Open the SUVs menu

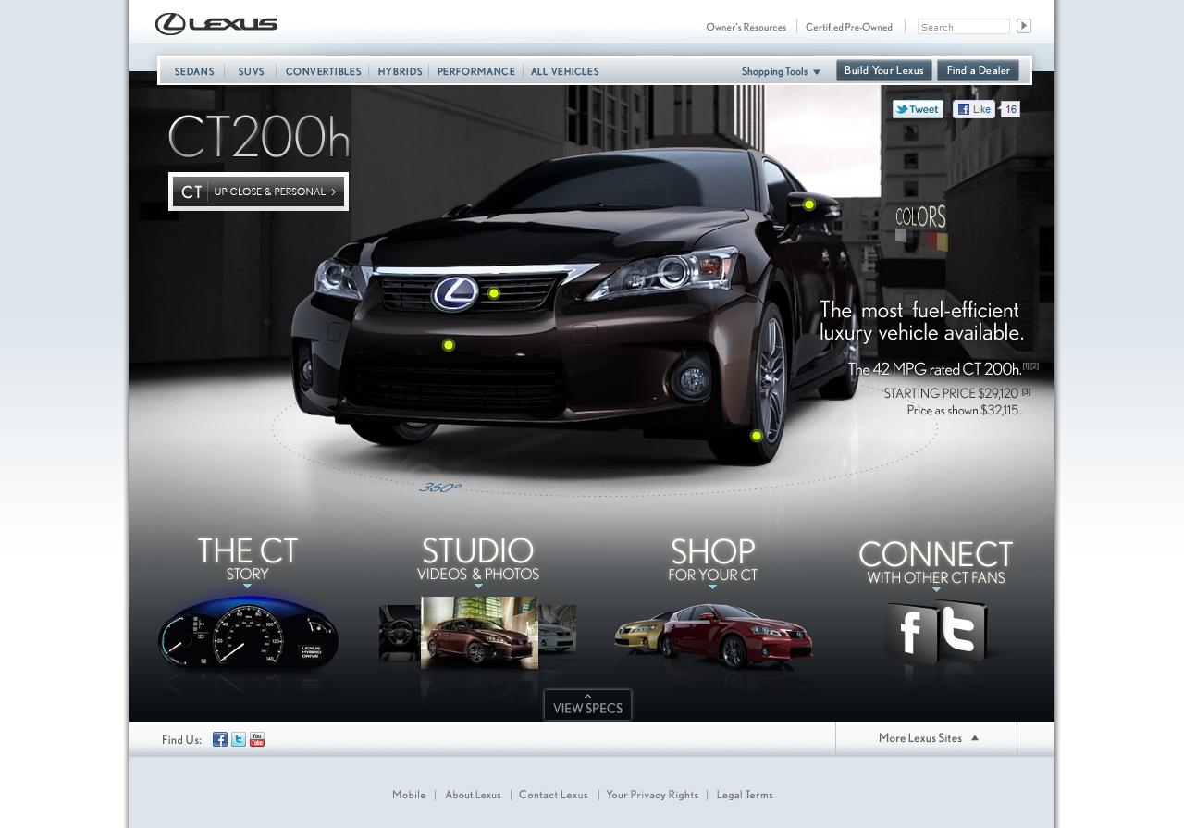coord(251,71)
